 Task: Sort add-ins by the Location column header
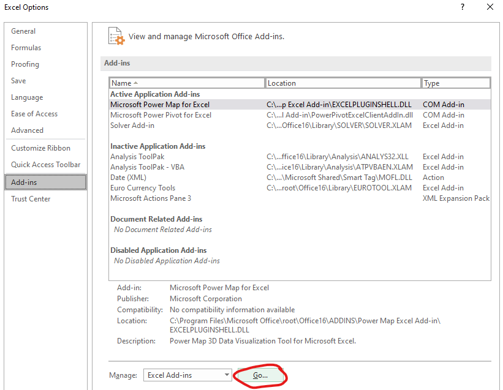click(x=343, y=83)
